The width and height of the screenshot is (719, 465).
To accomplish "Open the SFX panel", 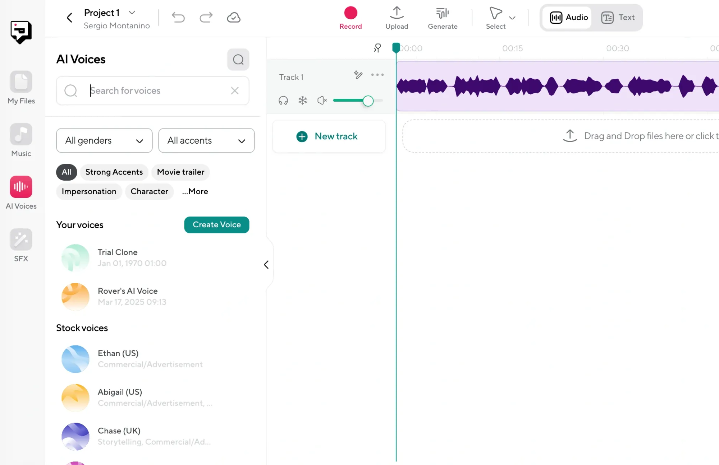I will [x=20, y=244].
